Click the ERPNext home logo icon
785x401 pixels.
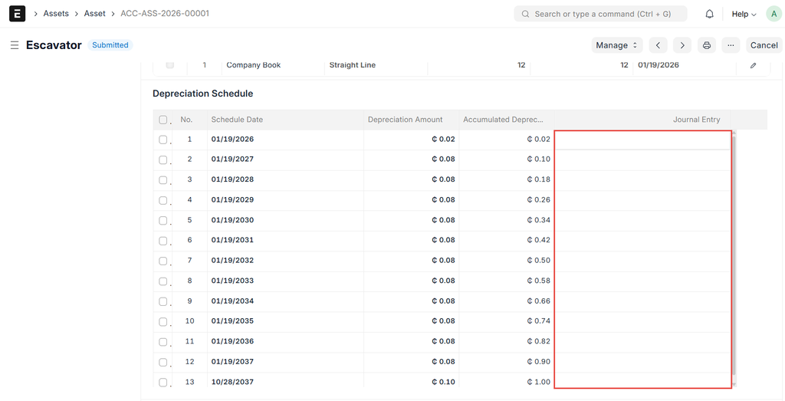[17, 14]
